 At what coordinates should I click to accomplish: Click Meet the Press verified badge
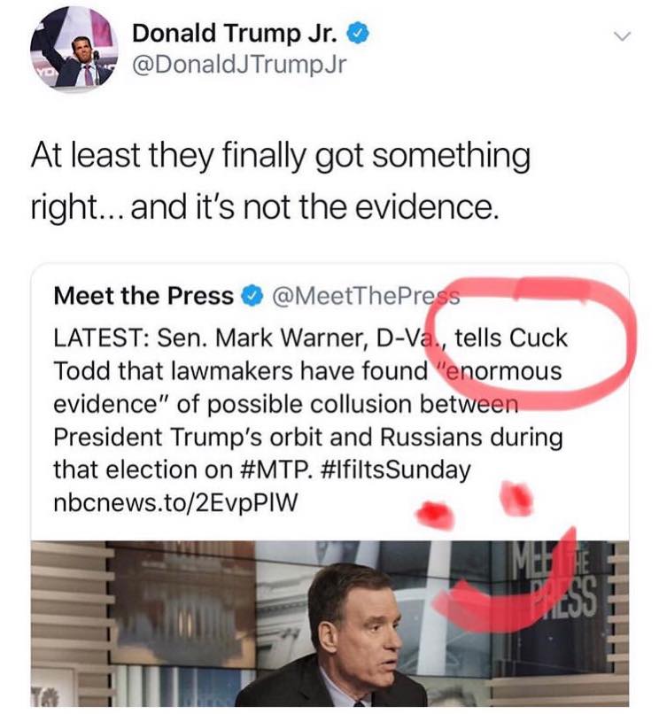252,297
